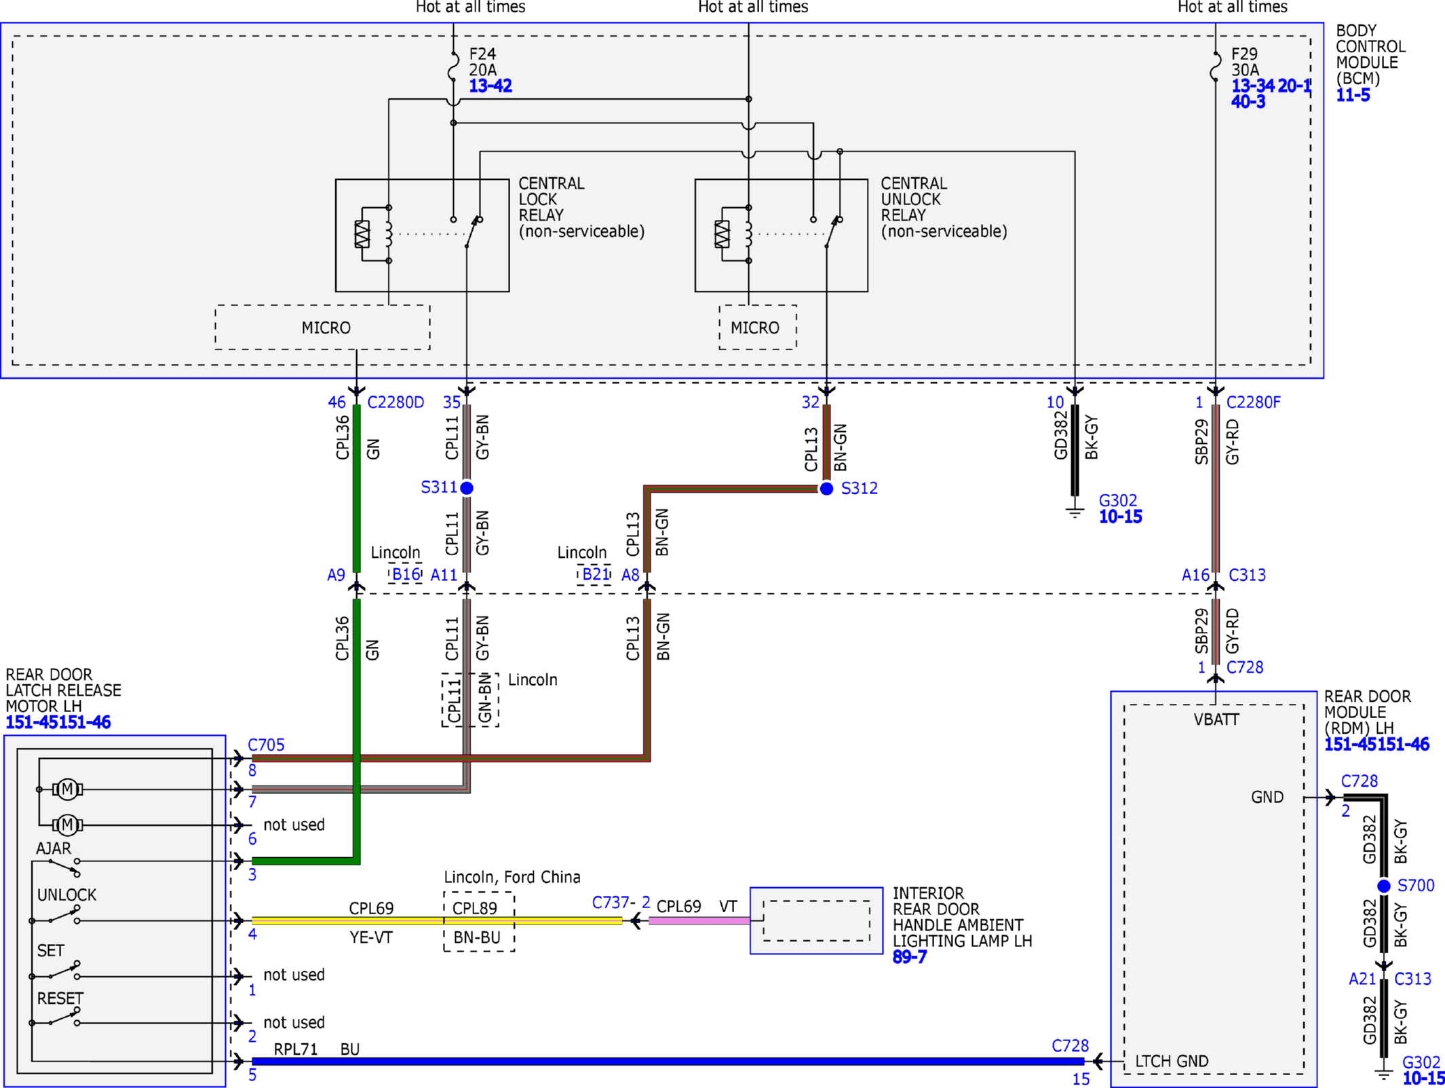
Task: Click the Lincoln B21 connector pin box
Action: tap(594, 574)
